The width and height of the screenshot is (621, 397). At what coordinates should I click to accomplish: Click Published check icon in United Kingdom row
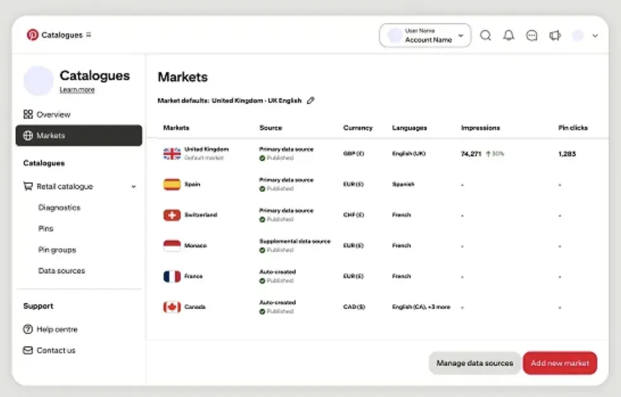click(x=262, y=158)
